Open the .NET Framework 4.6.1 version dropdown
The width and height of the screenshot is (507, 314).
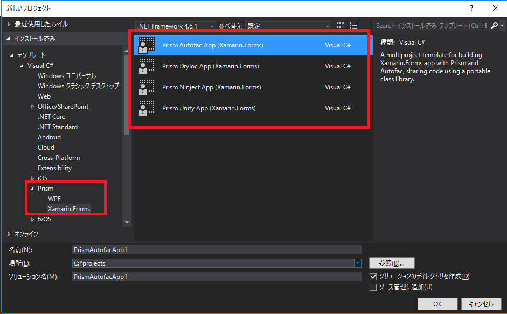[x=176, y=26]
